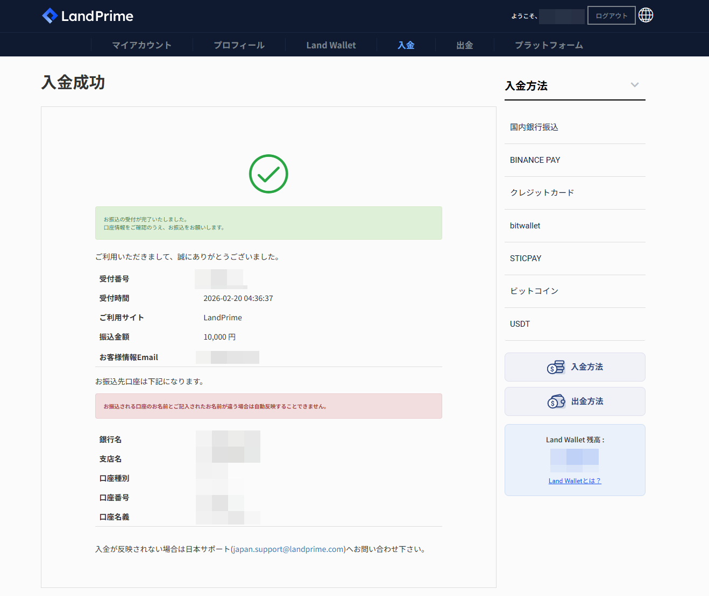The height and width of the screenshot is (596, 709).
Task: Click the red name mismatch warning box
Action: click(268, 406)
